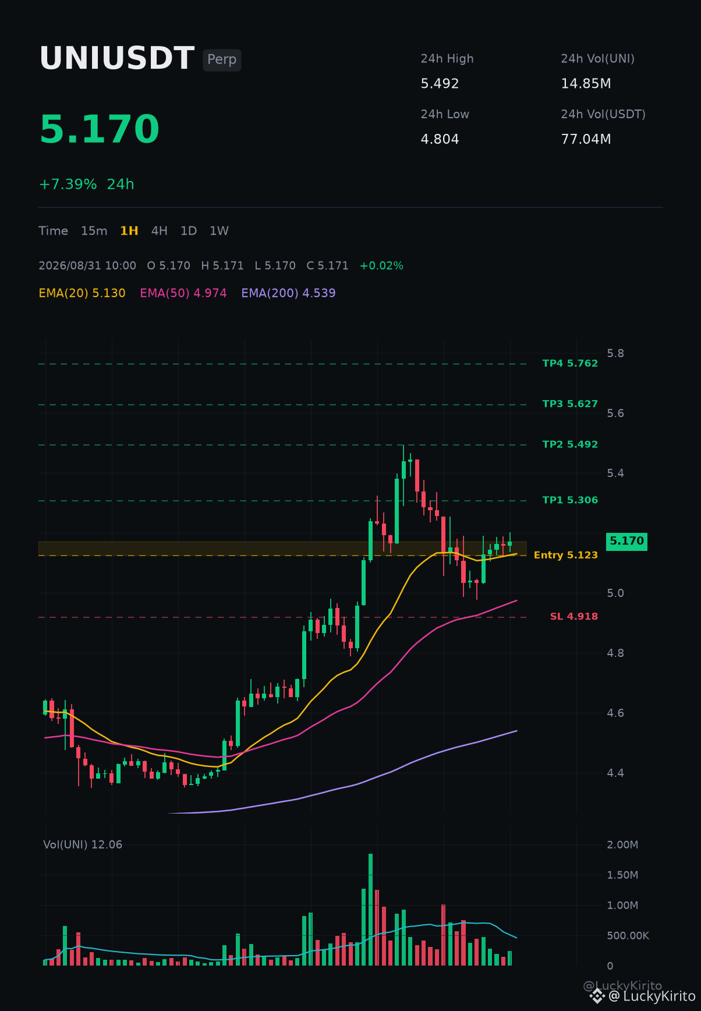The width and height of the screenshot is (701, 1011).
Task: Click the 500.00K volume axis label
Action: pos(628,935)
